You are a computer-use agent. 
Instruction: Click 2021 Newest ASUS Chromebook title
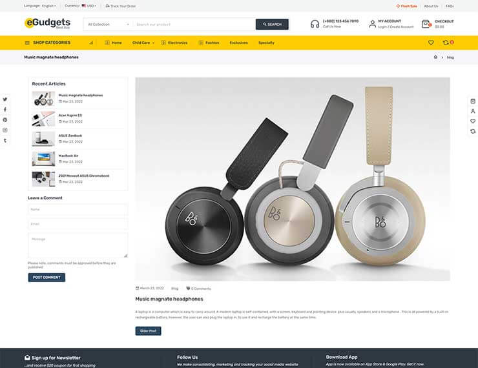84,176
